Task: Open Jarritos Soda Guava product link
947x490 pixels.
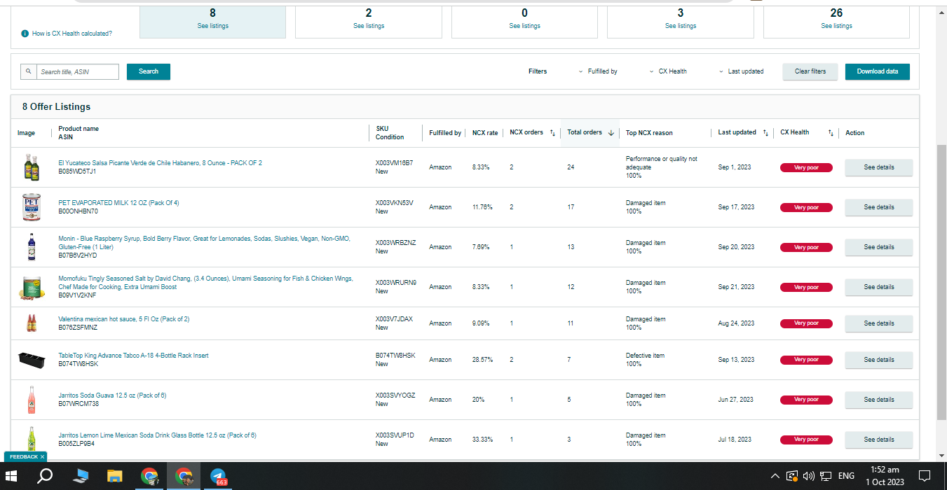Action: click(x=112, y=395)
